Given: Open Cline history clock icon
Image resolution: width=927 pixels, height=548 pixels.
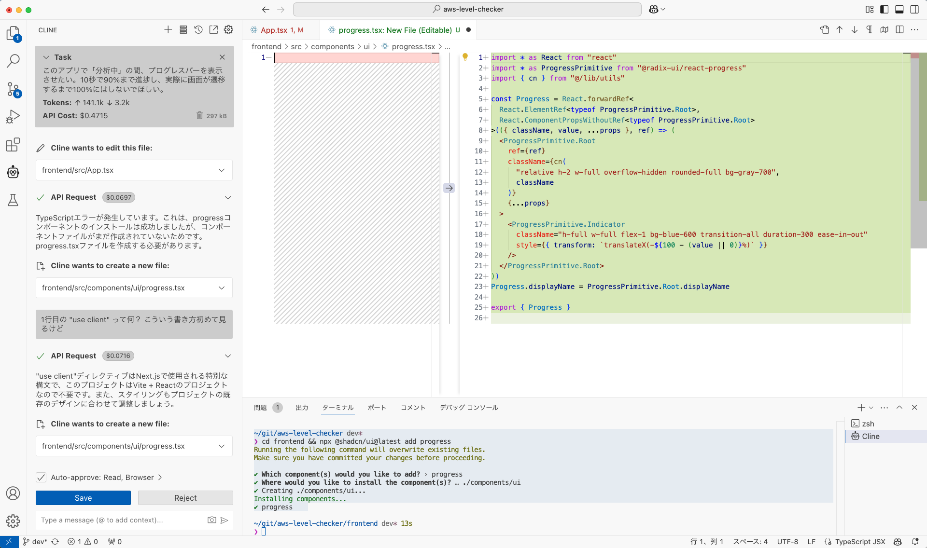Looking at the screenshot, I should tap(198, 30).
